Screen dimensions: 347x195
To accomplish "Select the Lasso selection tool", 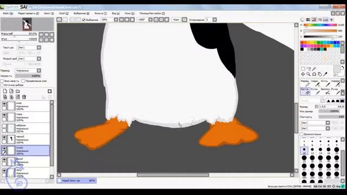I will coord(309,69).
